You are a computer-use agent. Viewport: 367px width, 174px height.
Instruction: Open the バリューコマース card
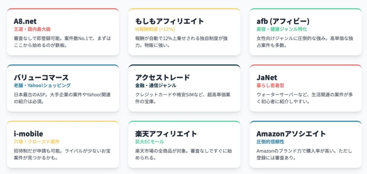pos(63,88)
